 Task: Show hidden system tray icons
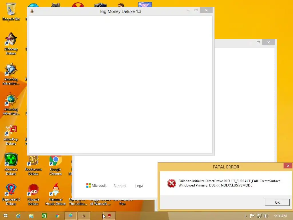click(245, 216)
